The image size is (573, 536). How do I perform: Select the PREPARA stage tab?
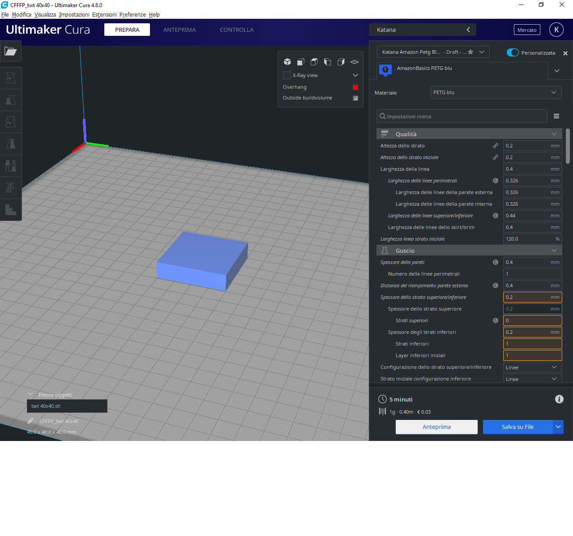click(127, 30)
